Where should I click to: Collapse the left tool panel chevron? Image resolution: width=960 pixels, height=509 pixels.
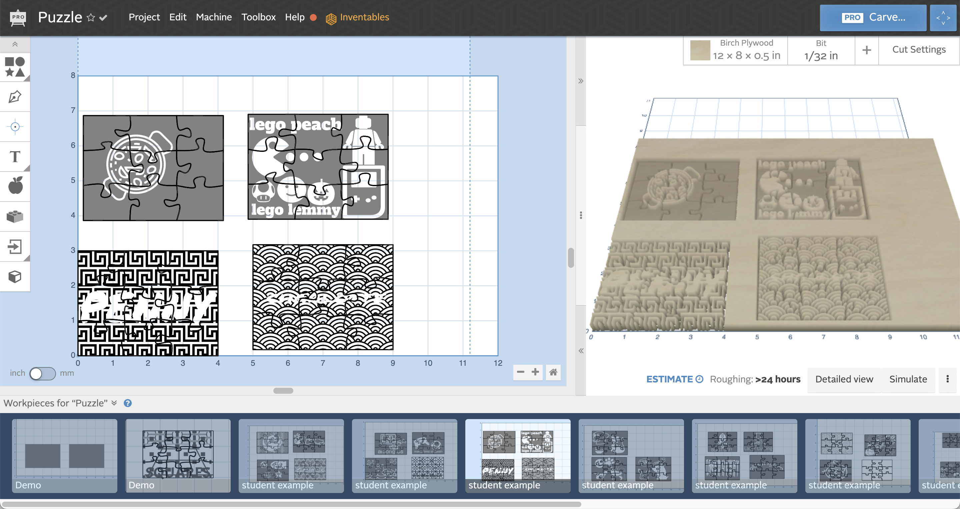(15, 44)
